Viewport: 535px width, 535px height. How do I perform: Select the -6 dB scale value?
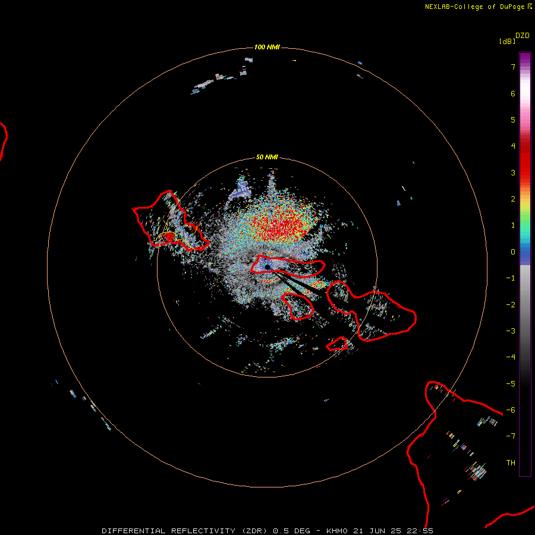pos(511,410)
